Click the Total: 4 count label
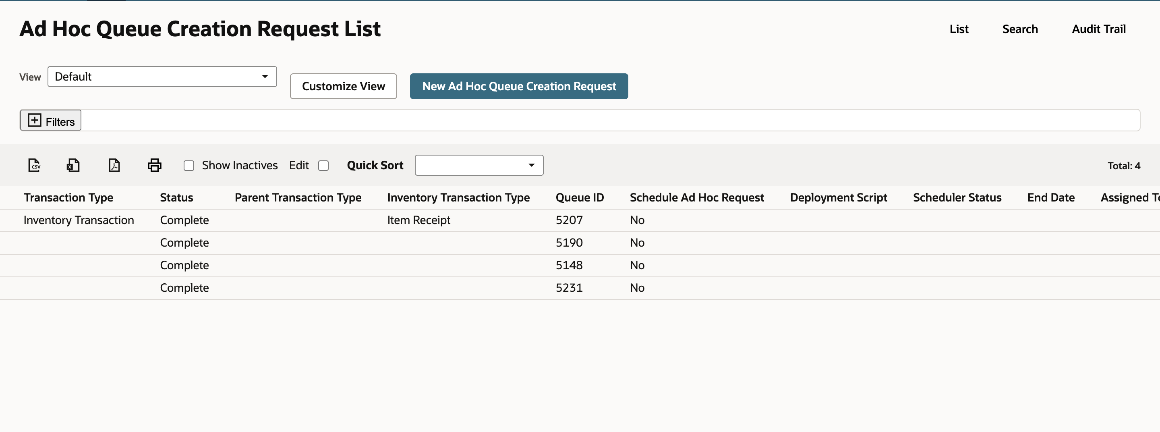This screenshot has height=432, width=1160. pyautogui.click(x=1124, y=166)
